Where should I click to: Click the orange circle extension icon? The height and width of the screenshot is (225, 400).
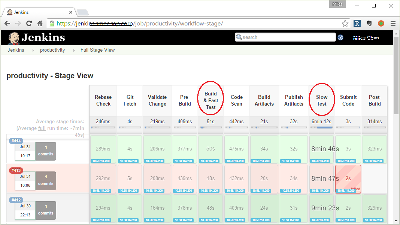(x=381, y=24)
